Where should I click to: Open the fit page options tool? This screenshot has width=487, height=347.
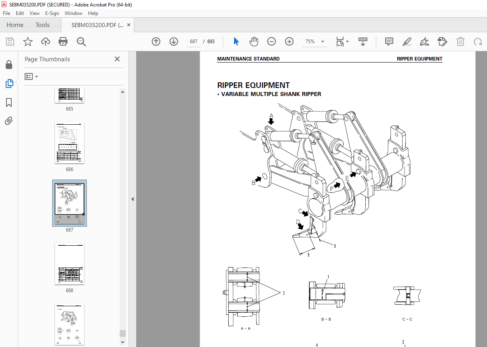pos(342,42)
